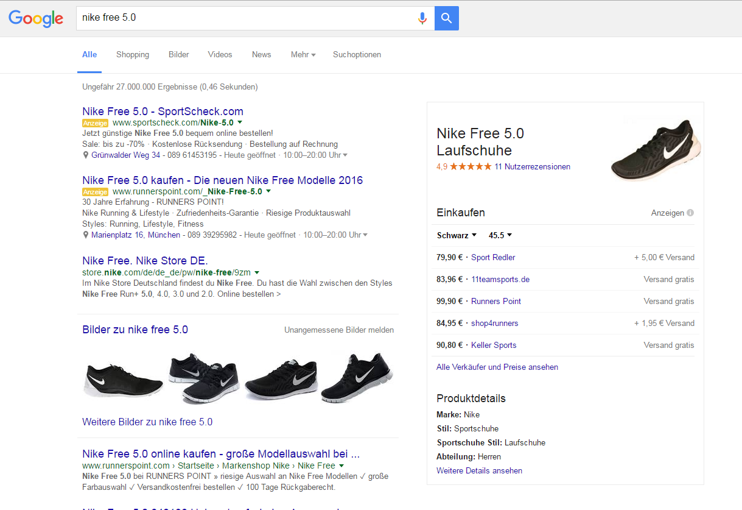This screenshot has height=510, width=742.
Task: Open Suchoptionen search tools
Action: (x=357, y=55)
